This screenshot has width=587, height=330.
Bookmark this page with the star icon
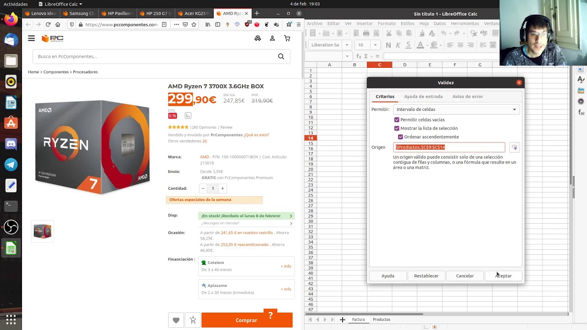tap(194, 24)
